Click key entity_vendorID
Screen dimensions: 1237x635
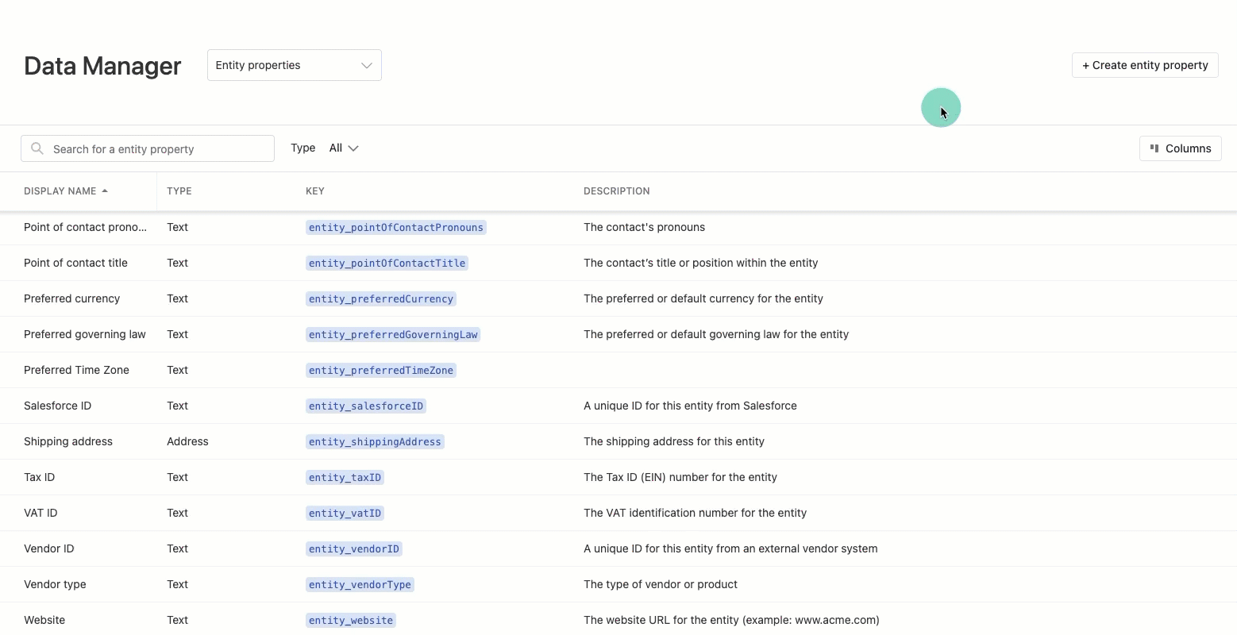coord(354,549)
